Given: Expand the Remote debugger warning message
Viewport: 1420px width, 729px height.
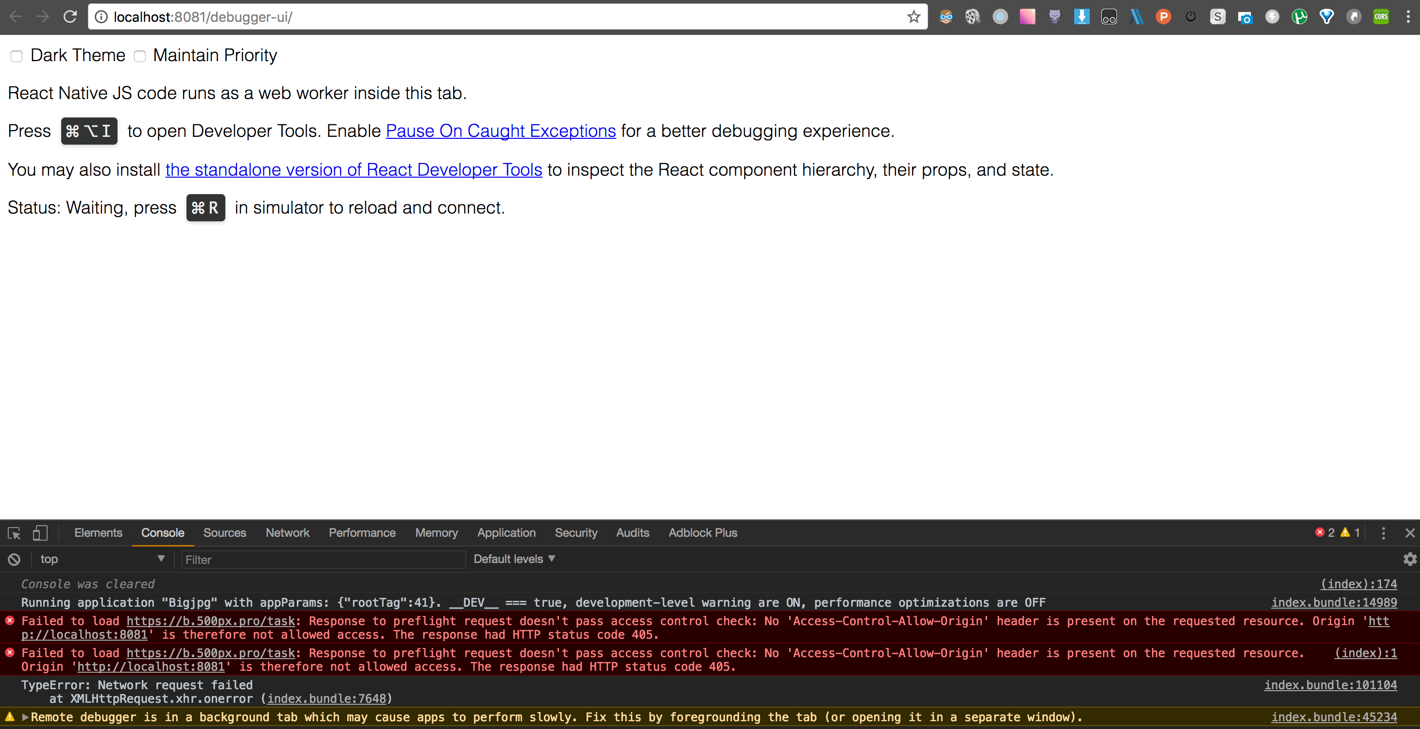Looking at the screenshot, I should 25,717.
